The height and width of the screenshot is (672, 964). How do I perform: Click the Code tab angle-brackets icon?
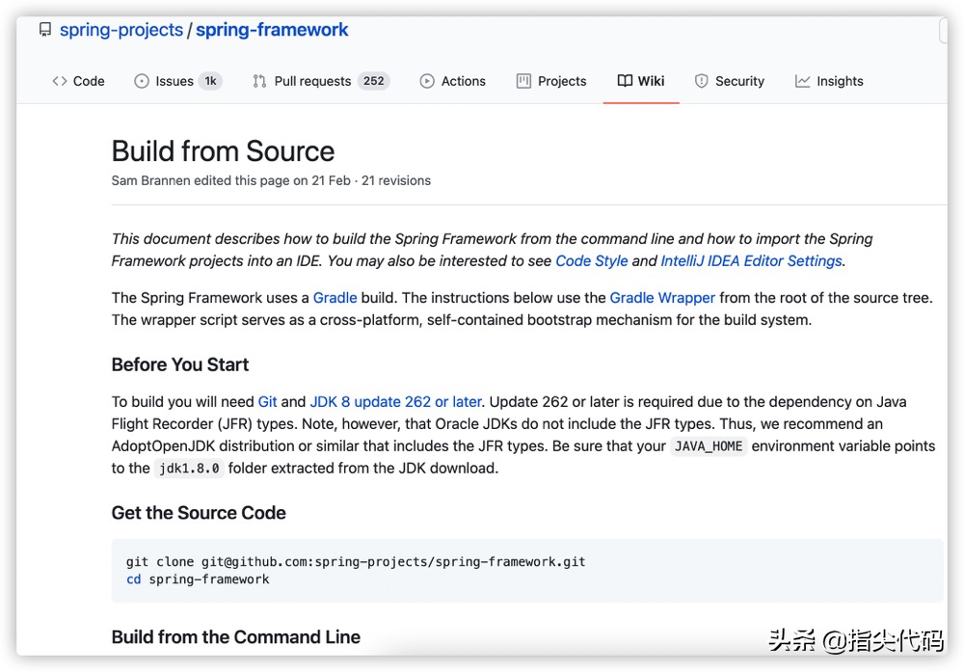[60, 81]
